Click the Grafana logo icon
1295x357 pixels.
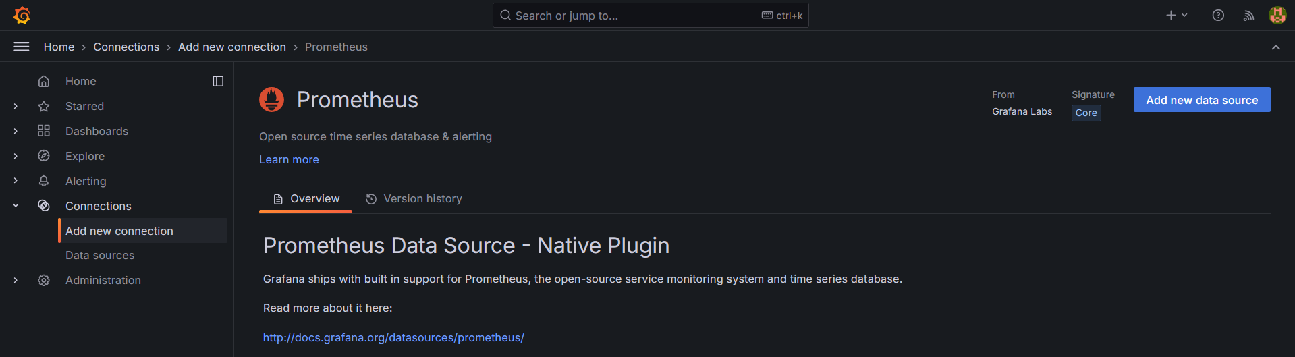pyautogui.click(x=22, y=15)
